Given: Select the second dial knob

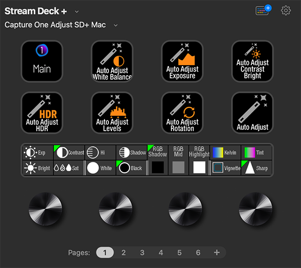Looking at the screenshot, I should click(115, 209).
